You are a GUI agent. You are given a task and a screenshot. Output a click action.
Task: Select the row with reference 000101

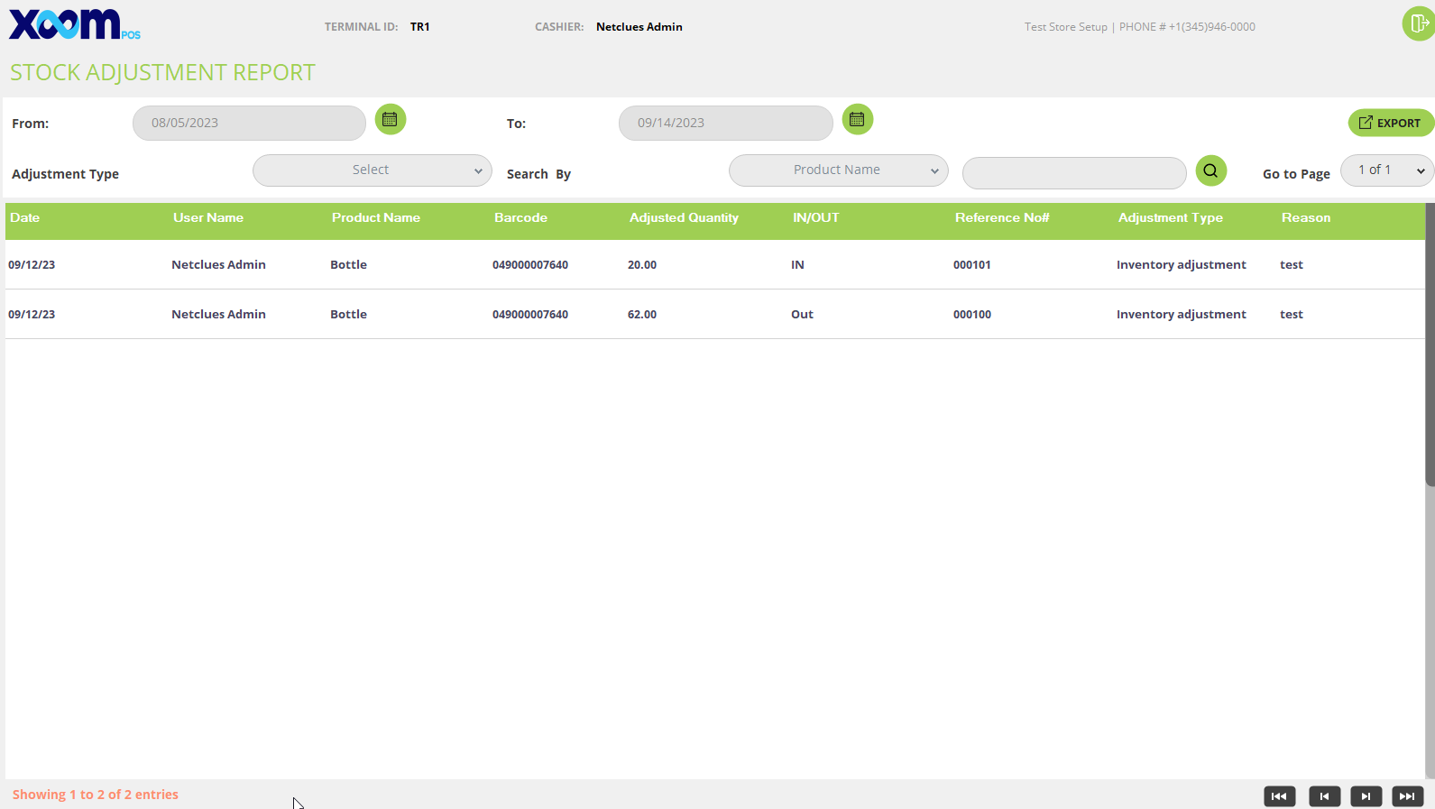[x=715, y=265]
